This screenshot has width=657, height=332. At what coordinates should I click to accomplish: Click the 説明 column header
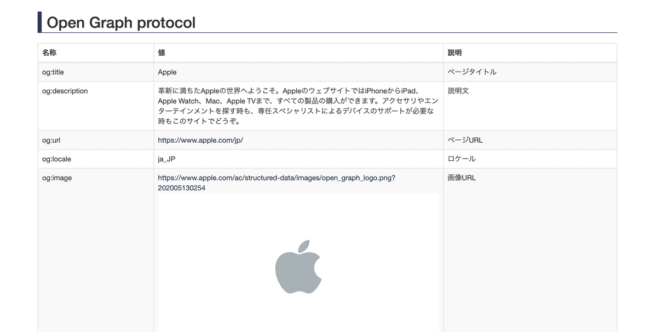(x=454, y=53)
